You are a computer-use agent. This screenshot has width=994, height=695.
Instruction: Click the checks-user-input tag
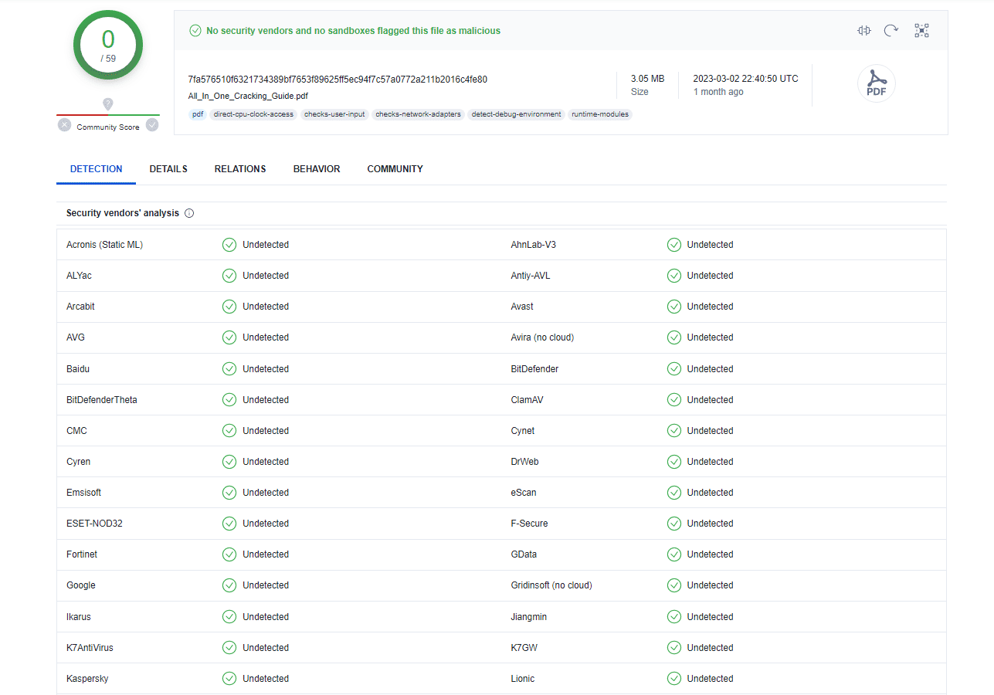coord(334,114)
